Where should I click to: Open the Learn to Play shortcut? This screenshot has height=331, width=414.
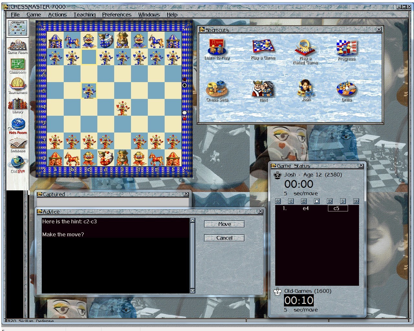(217, 49)
